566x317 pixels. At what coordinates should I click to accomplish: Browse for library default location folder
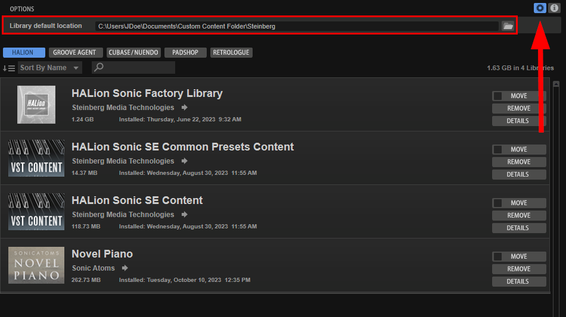[508, 26]
